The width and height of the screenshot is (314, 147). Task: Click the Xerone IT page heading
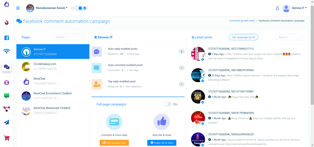click(x=104, y=37)
